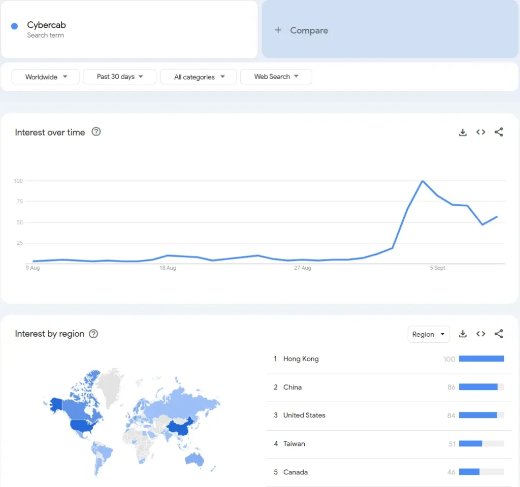Select Taiwan in the region list
520x487 pixels.
point(388,444)
